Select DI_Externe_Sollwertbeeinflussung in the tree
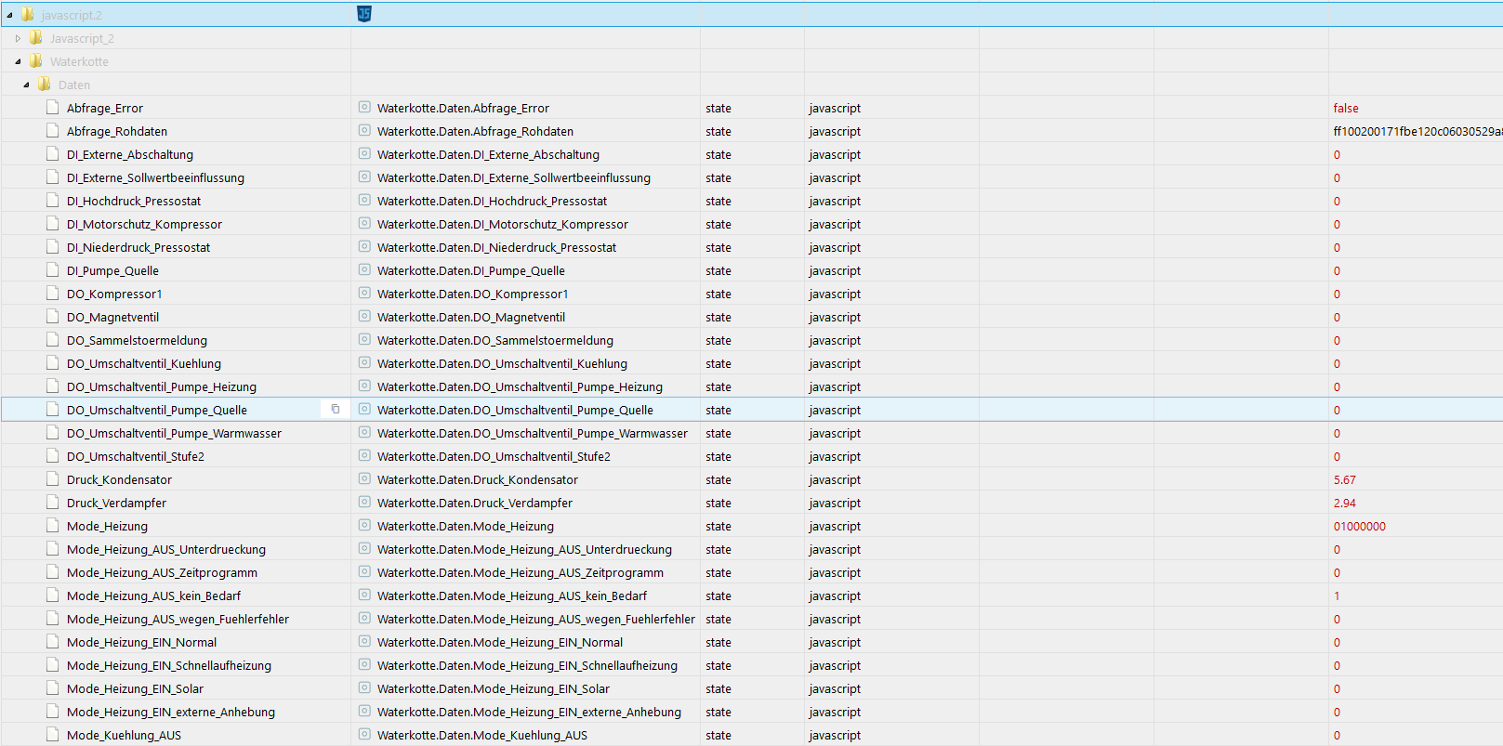Image resolution: width=1503 pixels, height=746 pixels. click(155, 177)
